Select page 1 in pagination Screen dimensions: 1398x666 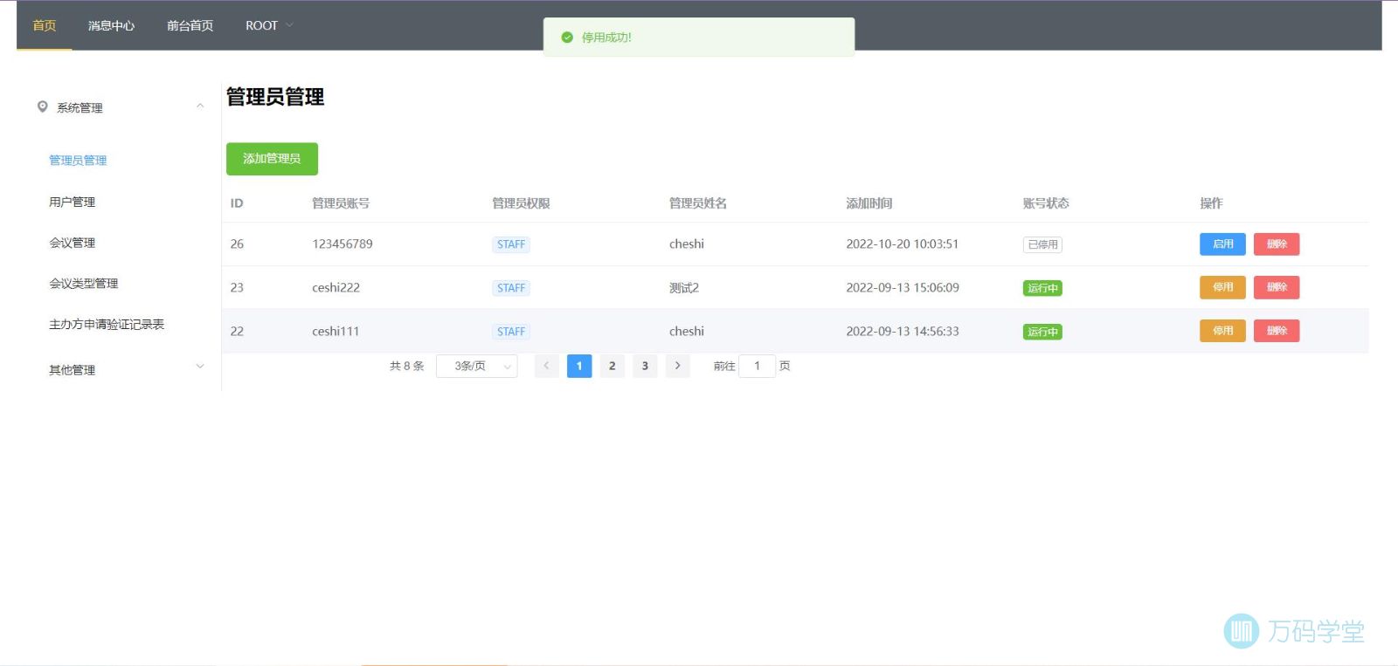click(579, 366)
